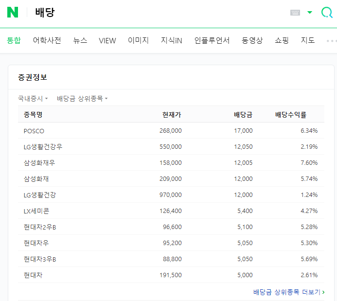Open the 삼성화재우 stock link
337x301 pixels.
pyautogui.click(x=39, y=163)
